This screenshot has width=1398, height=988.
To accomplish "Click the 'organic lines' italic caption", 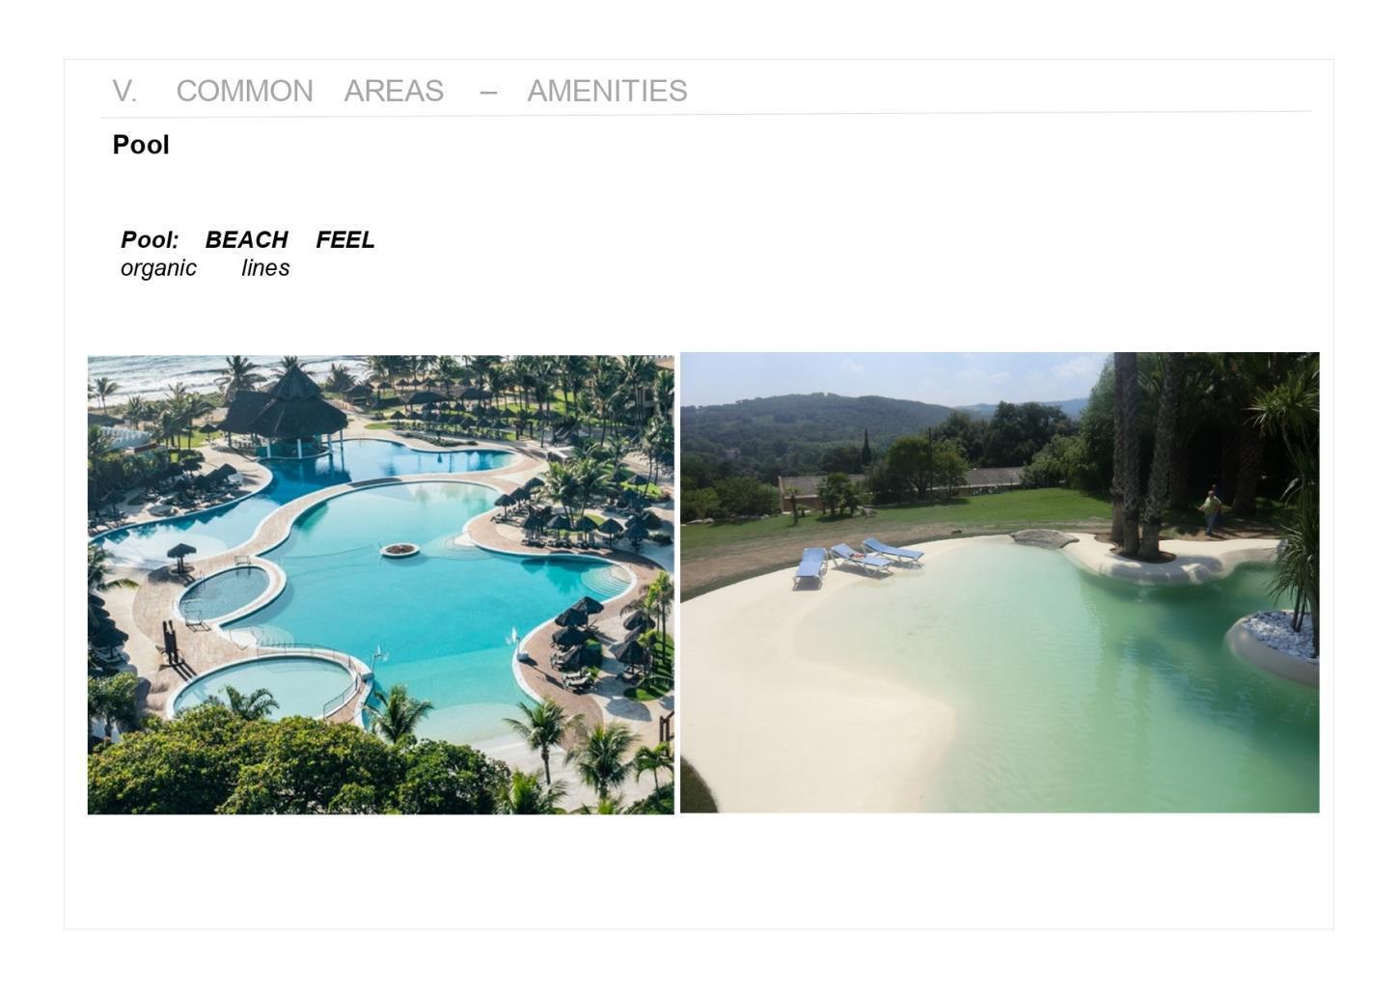I will pos(205,268).
